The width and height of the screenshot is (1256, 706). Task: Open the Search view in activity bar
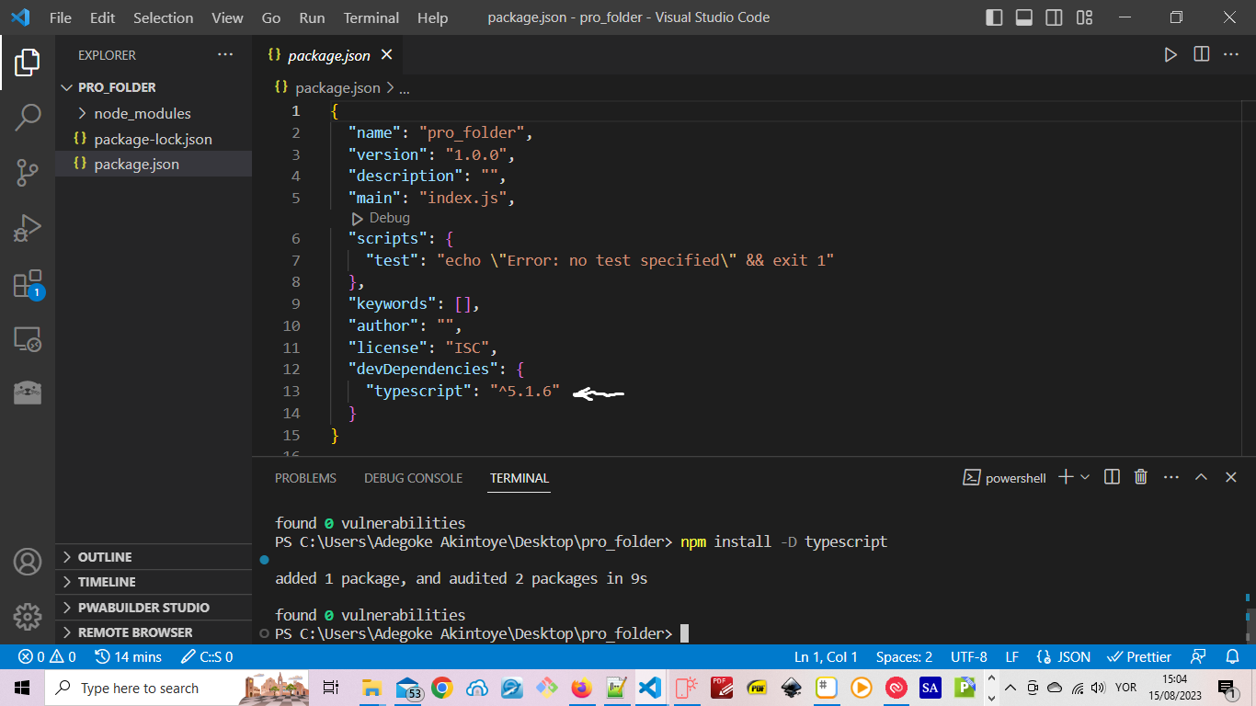[x=28, y=117]
